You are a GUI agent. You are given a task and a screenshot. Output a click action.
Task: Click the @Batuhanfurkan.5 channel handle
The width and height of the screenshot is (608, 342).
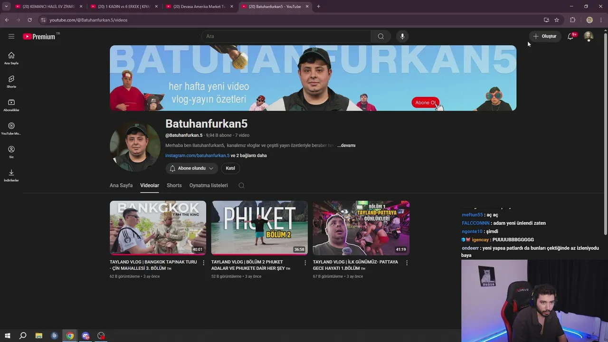184,135
